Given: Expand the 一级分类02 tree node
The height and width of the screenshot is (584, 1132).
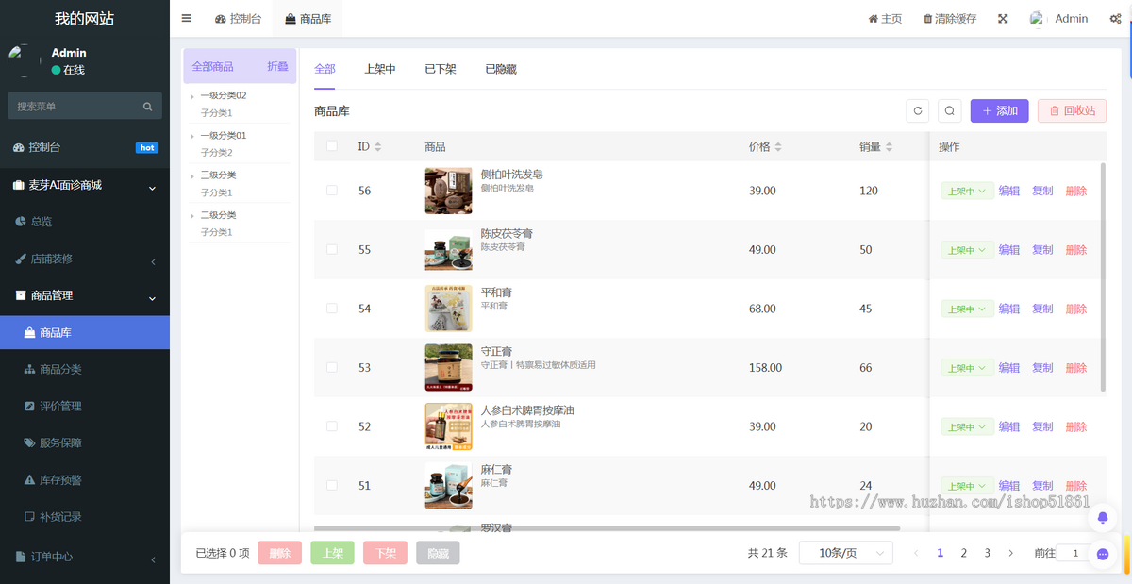Looking at the screenshot, I should pos(192,96).
